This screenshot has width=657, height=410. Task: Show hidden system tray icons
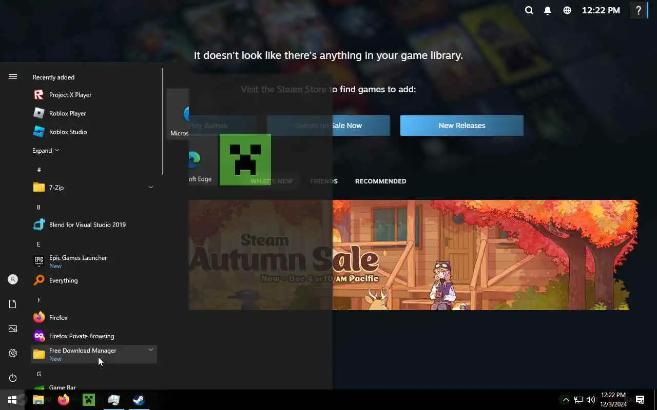coord(566,400)
